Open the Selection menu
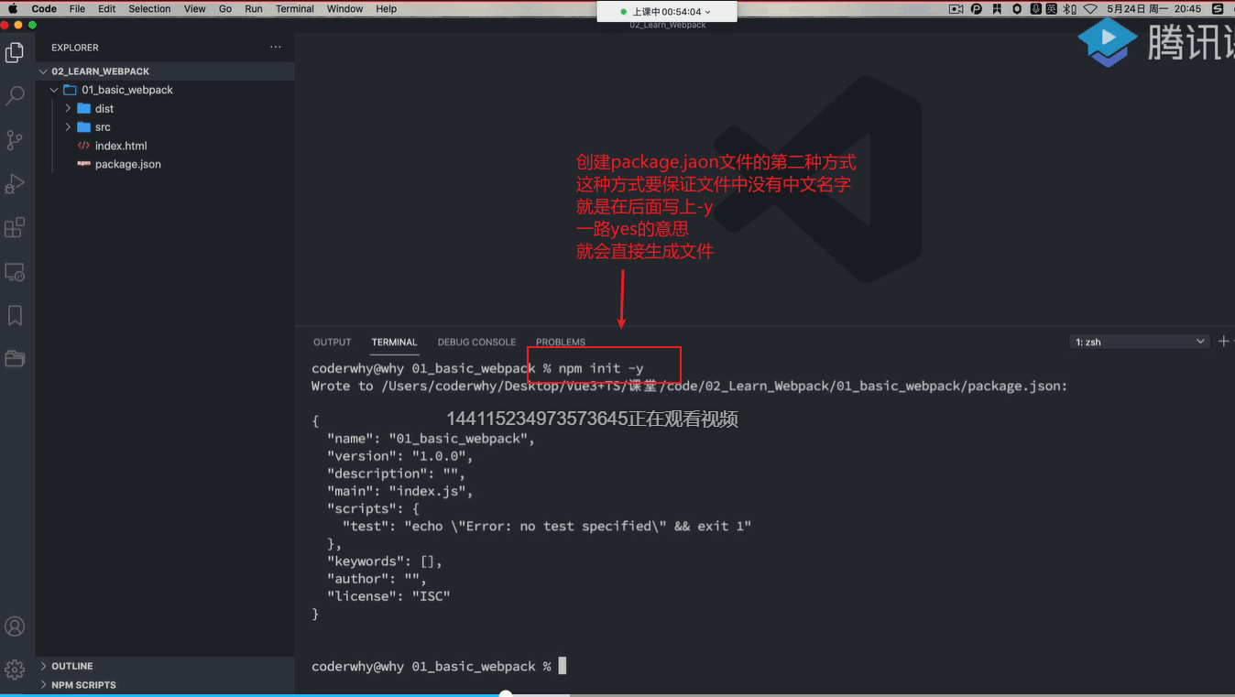 149,8
